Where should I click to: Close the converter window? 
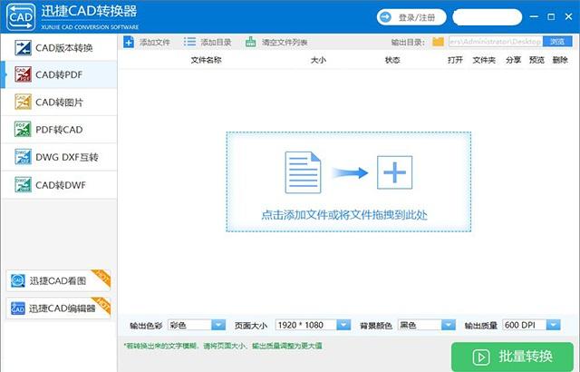tap(569, 16)
